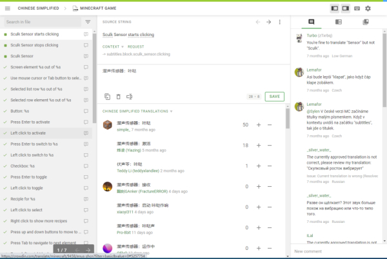Open the source string more options menu

[x=280, y=22]
